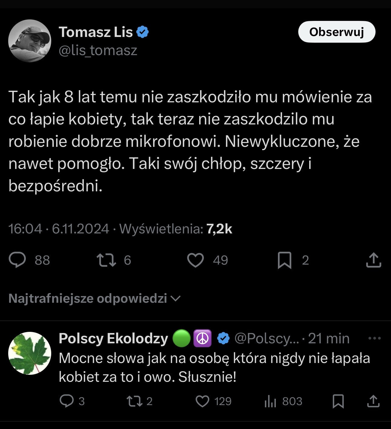Reply to Polscy Ekolodzy's comment
This screenshot has width=391, height=429.
click(67, 401)
